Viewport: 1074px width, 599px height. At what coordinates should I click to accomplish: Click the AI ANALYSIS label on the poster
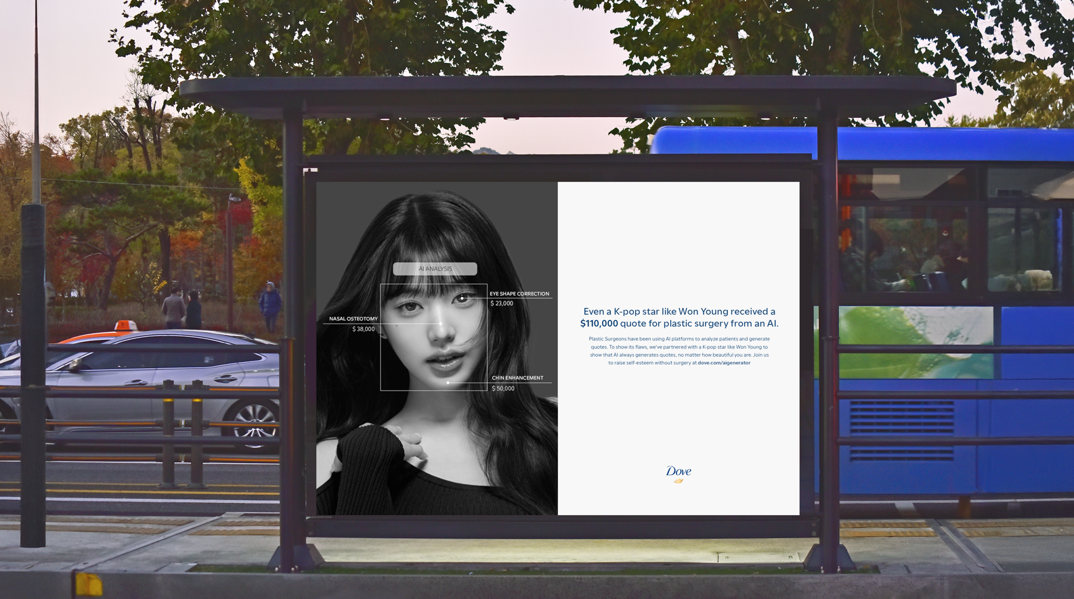tap(435, 269)
